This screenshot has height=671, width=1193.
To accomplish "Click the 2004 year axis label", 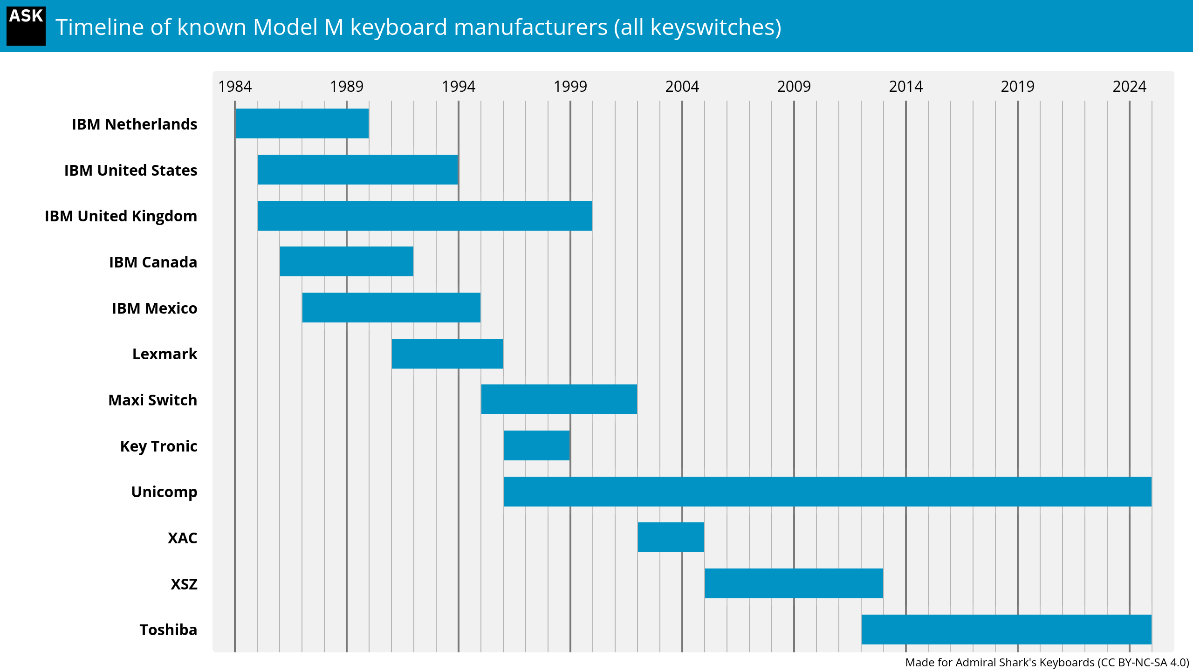I will pyautogui.click(x=682, y=87).
